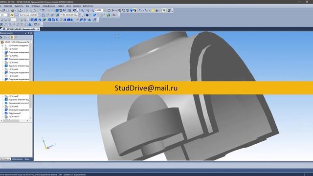Select the Zoom window magnifier tool
This screenshot has width=313, height=176.
click(x=87, y=10)
